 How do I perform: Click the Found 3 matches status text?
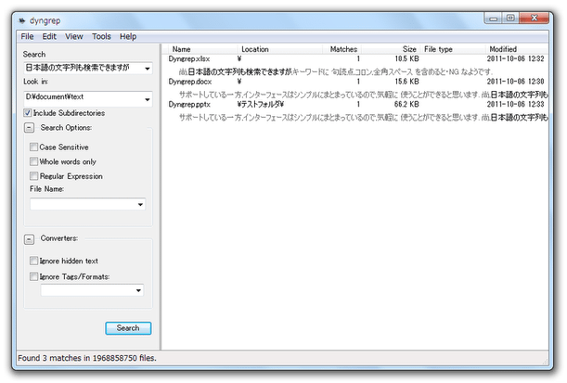click(87, 358)
